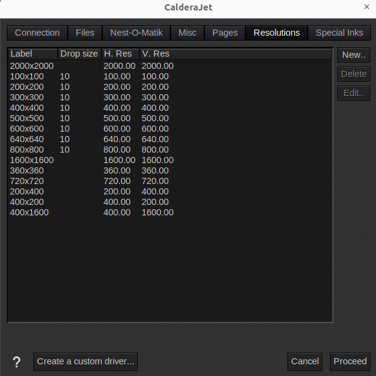Pick the 400x1600 resolution entry

click(x=30, y=212)
